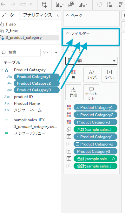The image size is (125, 213).
Task: Switch to the データ tab
Action: tap(8, 15)
